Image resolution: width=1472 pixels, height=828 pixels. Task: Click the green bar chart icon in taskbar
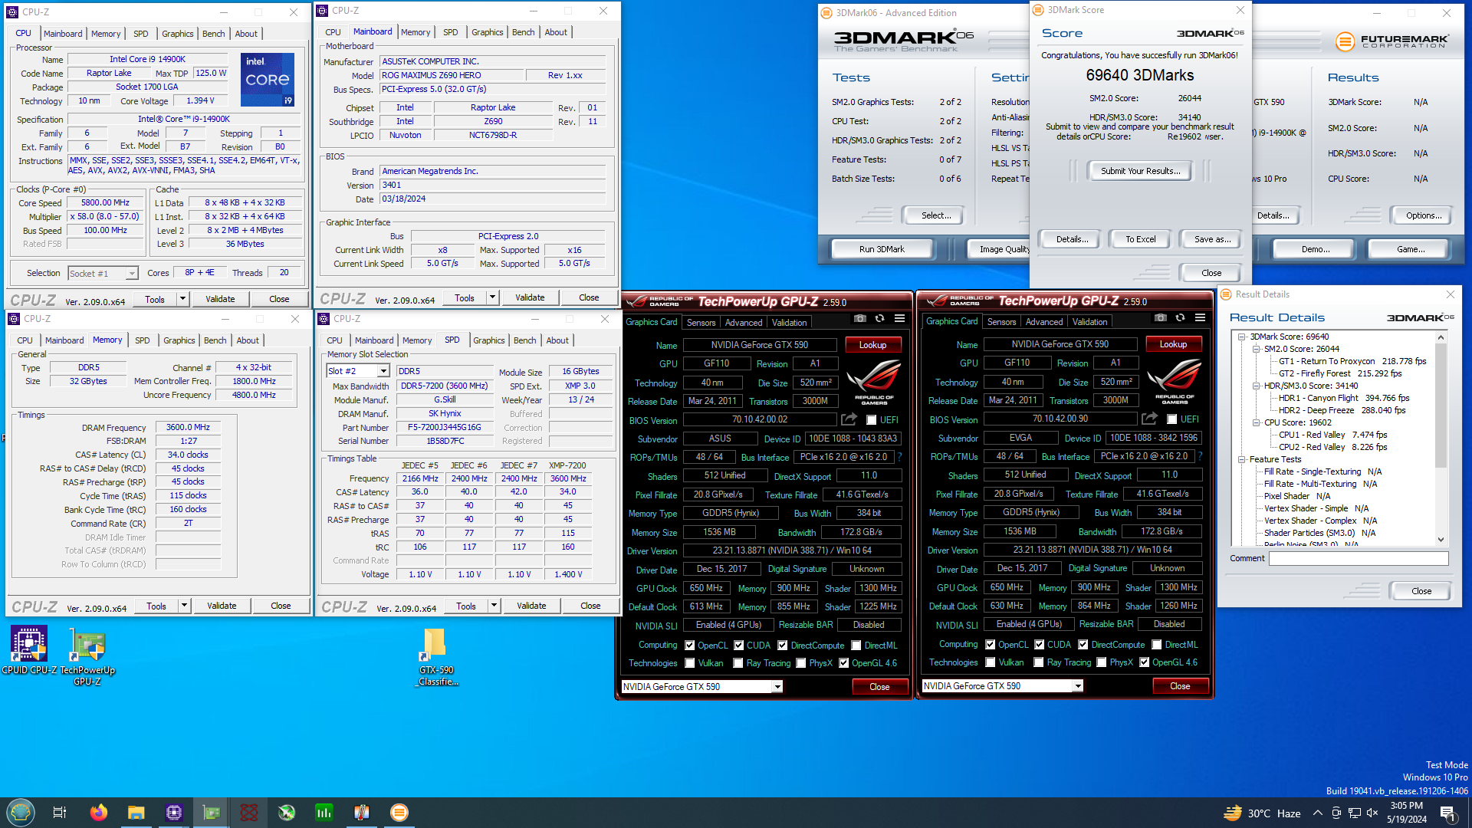324,813
